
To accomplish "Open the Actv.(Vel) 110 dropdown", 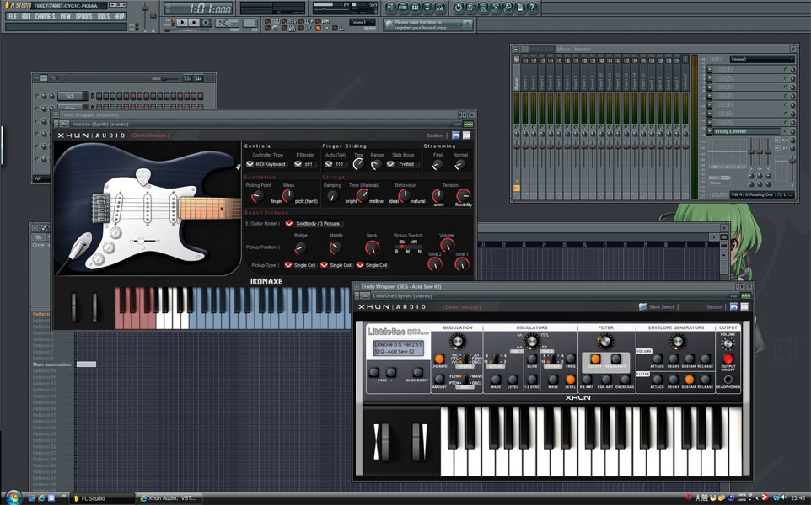I will (x=336, y=164).
